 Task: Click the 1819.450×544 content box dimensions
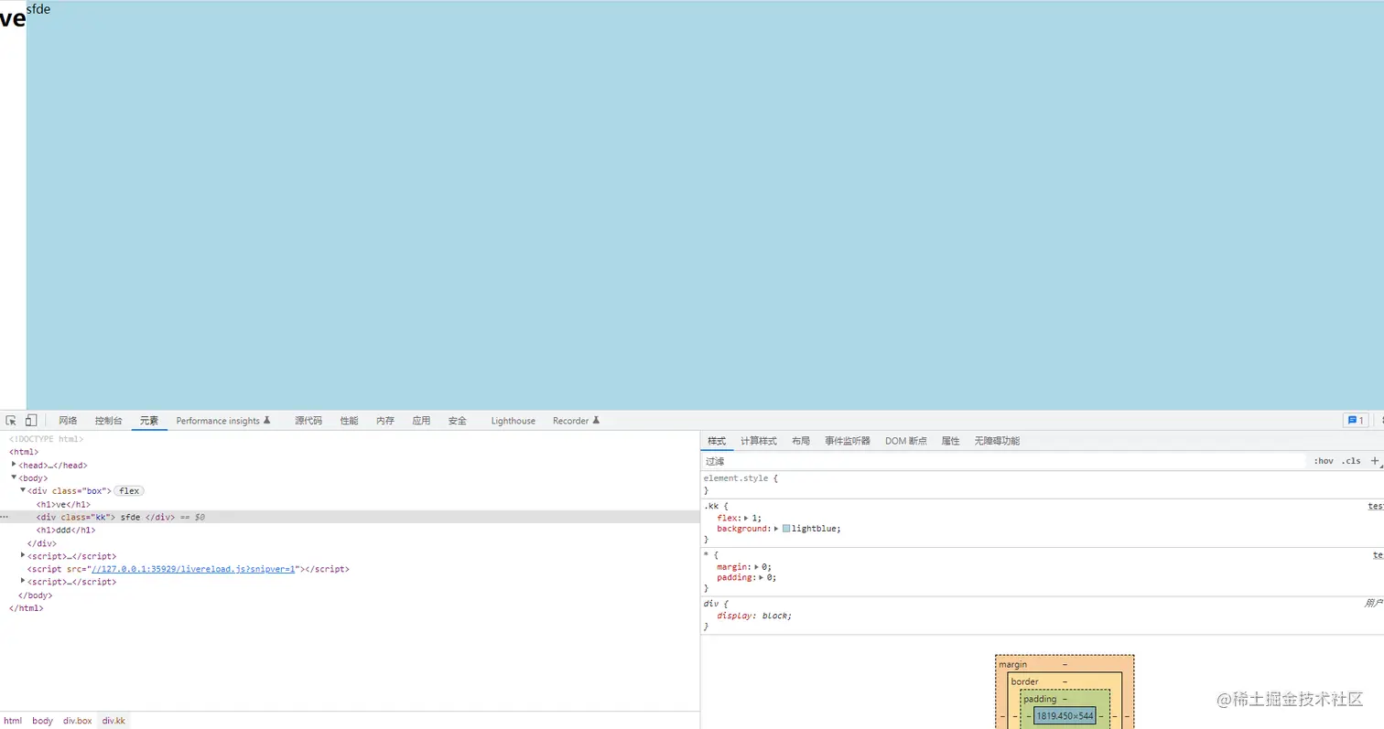pyautogui.click(x=1065, y=715)
